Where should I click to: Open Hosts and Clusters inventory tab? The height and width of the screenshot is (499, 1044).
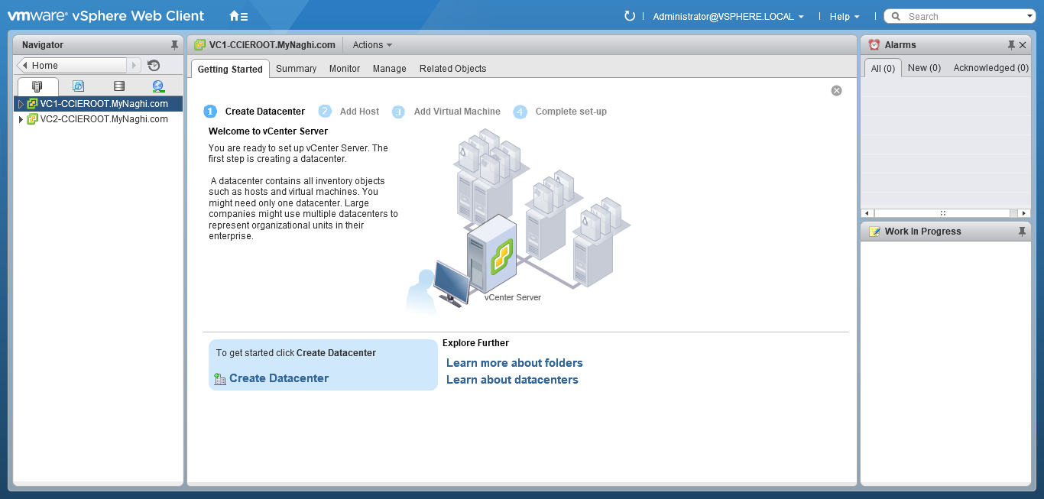37,86
